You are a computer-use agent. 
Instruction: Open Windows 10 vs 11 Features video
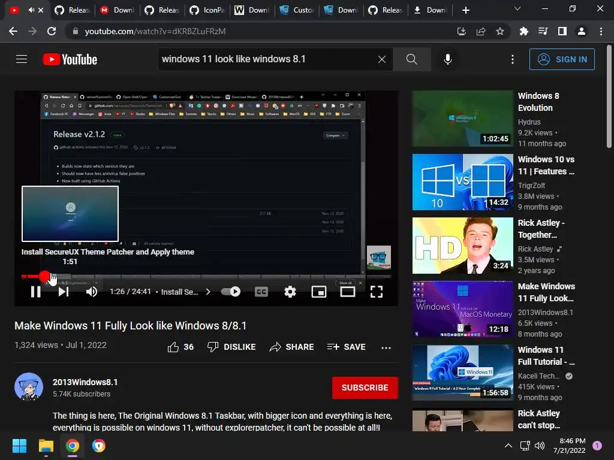coord(546,165)
